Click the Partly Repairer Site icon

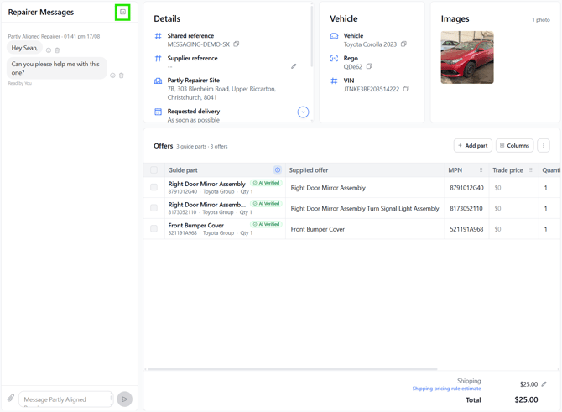(x=158, y=81)
